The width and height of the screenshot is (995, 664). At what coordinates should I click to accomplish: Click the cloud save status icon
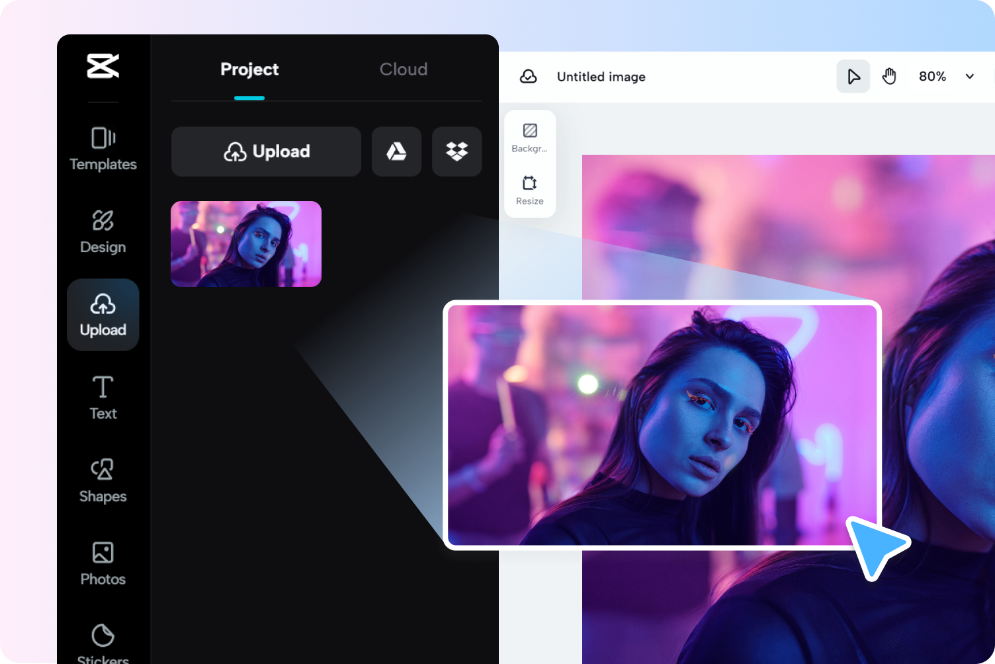[529, 77]
